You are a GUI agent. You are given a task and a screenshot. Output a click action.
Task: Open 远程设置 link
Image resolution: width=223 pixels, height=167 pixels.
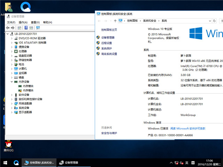pyautogui.click(x=106, y=43)
